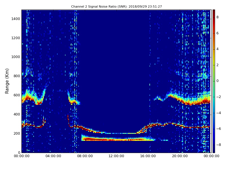Click the red echo trace near 270 km at 22:00
The image size is (226, 169).
coord(195,127)
